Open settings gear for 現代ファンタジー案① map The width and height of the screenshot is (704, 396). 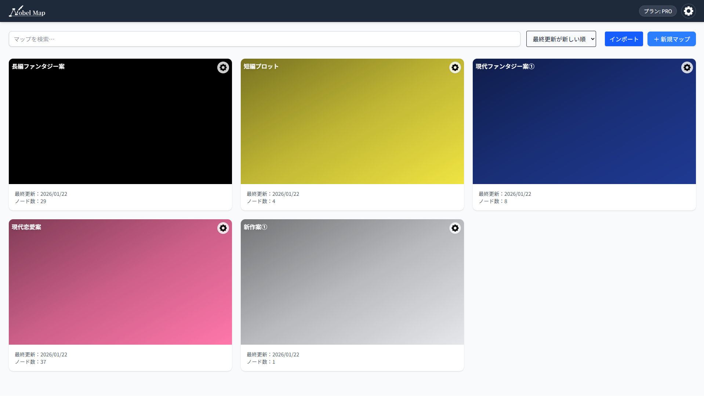tap(687, 67)
